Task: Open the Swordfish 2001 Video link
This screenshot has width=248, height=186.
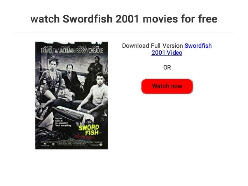Action: [x=182, y=49]
